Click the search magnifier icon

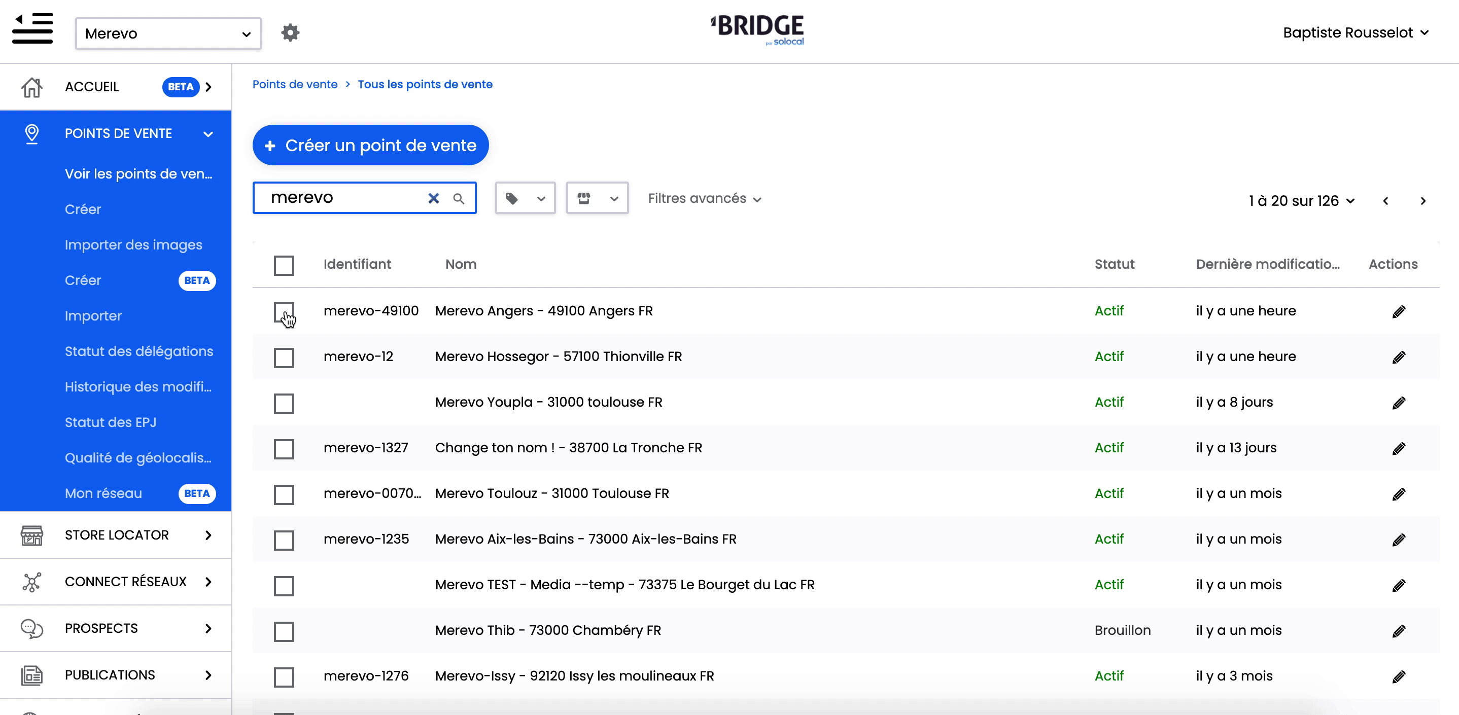coord(459,199)
